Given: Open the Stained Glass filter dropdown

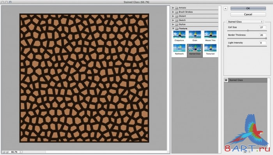Looking at the screenshot, I should pyautogui.click(x=245, y=22).
